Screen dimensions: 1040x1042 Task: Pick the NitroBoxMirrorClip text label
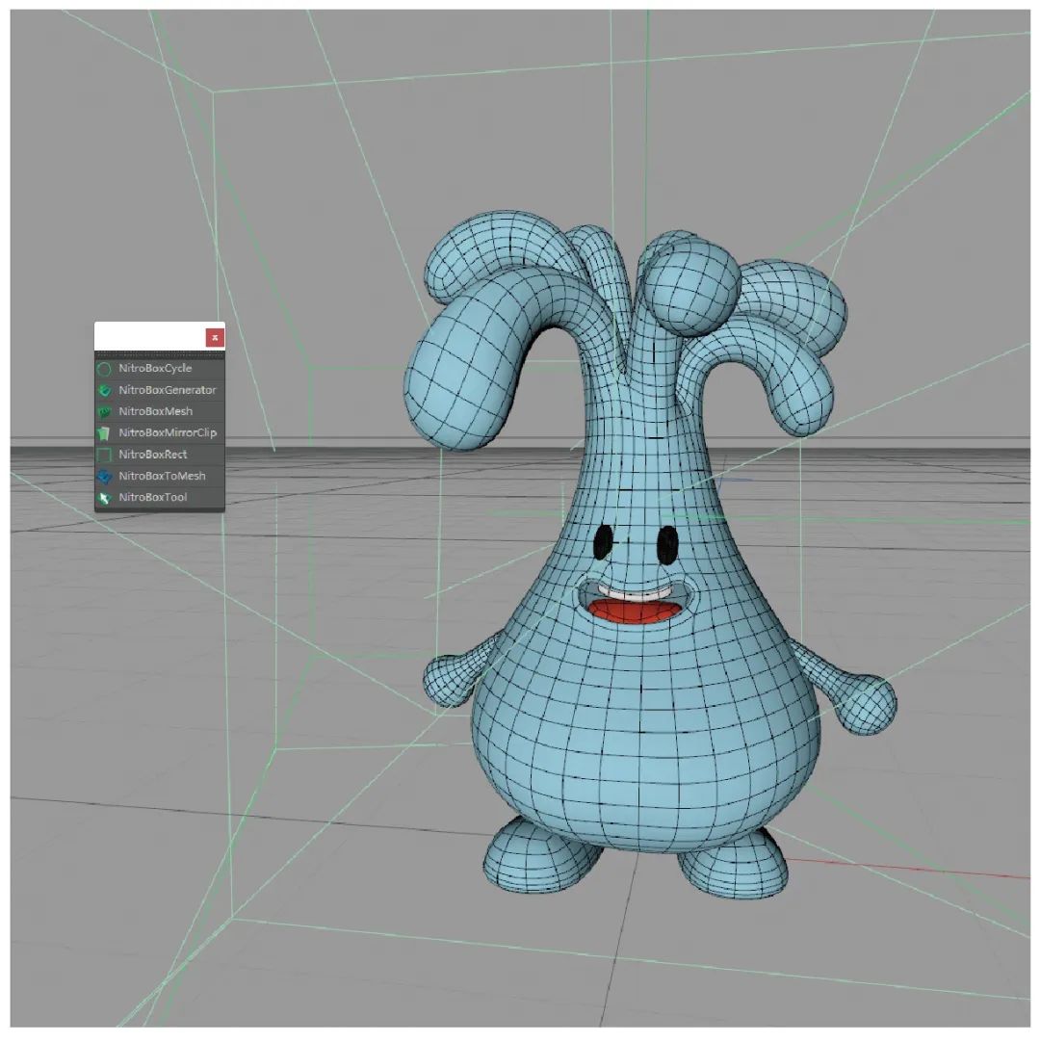tap(168, 433)
